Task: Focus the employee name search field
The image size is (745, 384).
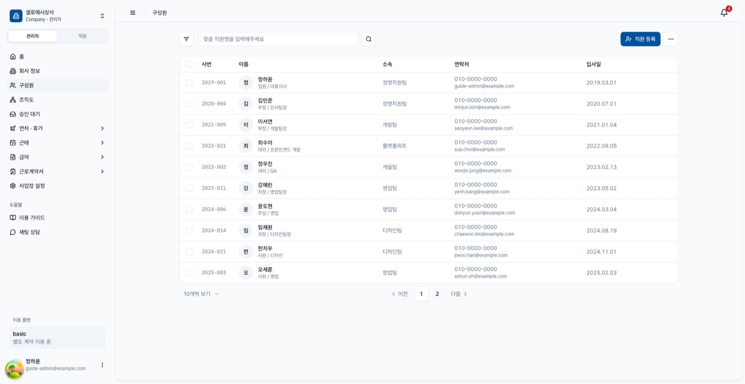Action: [x=278, y=39]
